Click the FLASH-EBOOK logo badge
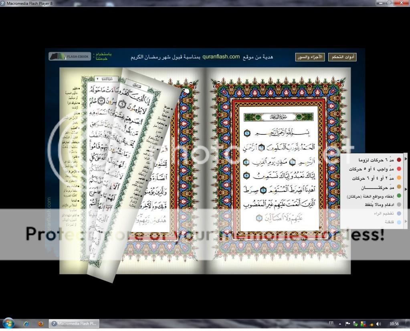Screen dimensions: 410x331 tap(70, 56)
